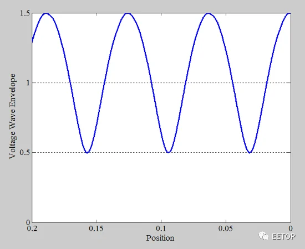Click the 0.5 y-axis tick label
Screen dimensions: 305x249
point(25,152)
